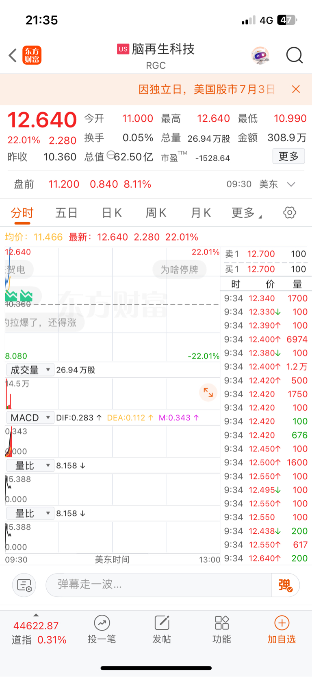Open chart settings hexagon gear icon

tap(290, 213)
